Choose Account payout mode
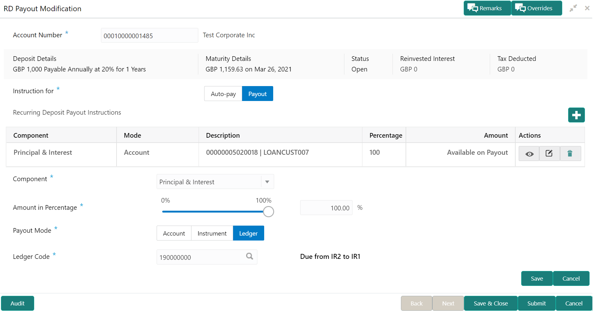Screen dimensions: 593x312 pos(174,233)
